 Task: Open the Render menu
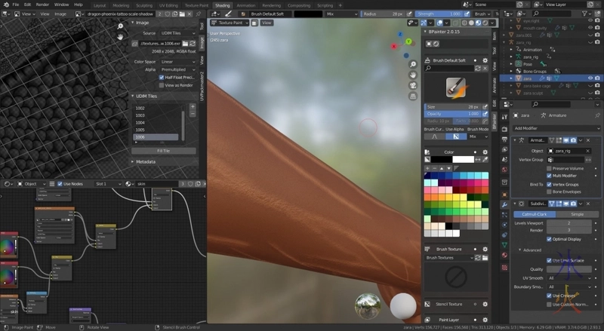point(42,5)
